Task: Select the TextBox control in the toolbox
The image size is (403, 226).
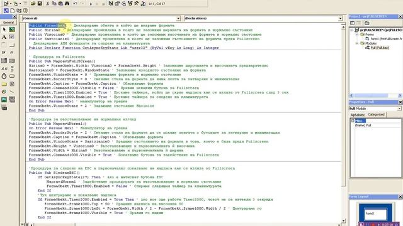Action: tap(12, 37)
